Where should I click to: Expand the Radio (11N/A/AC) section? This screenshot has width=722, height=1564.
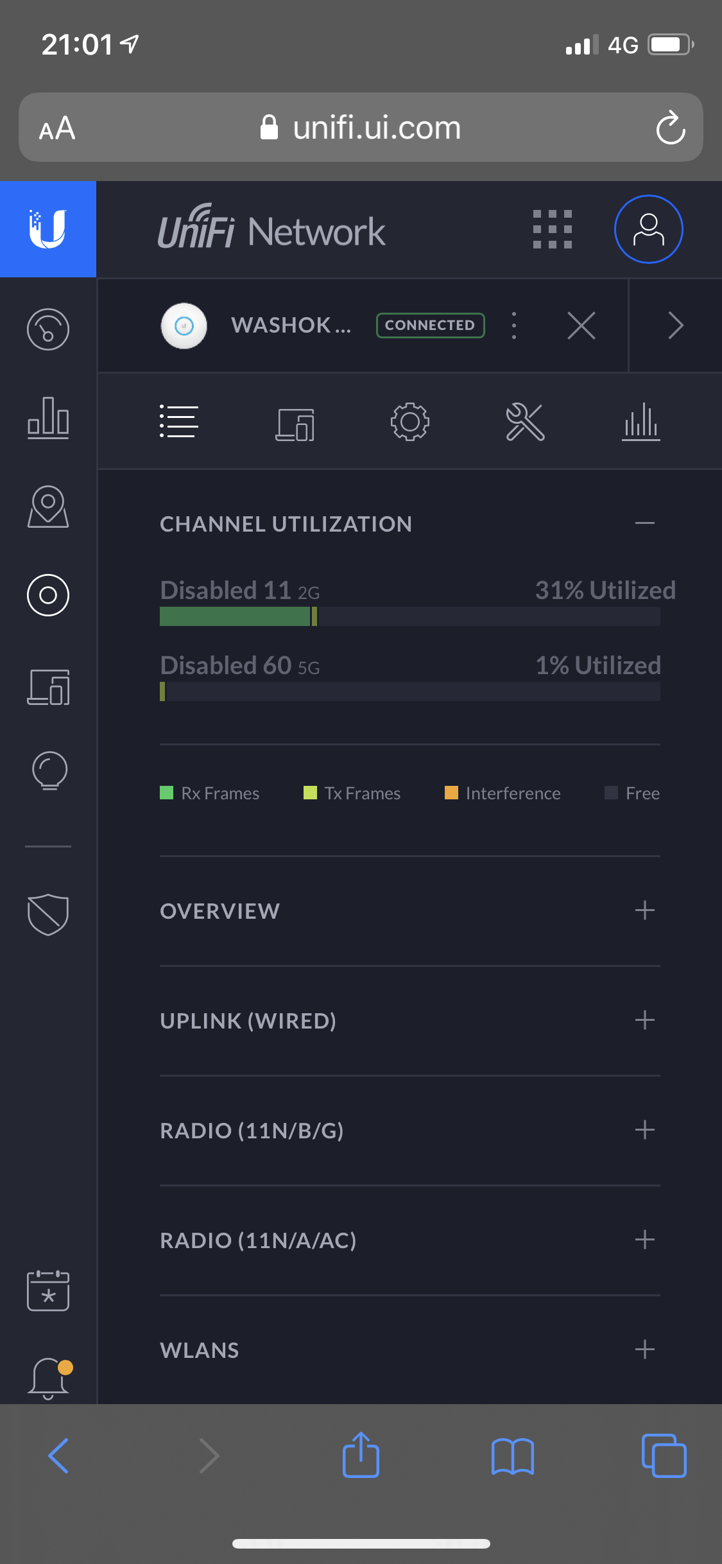click(x=644, y=1240)
